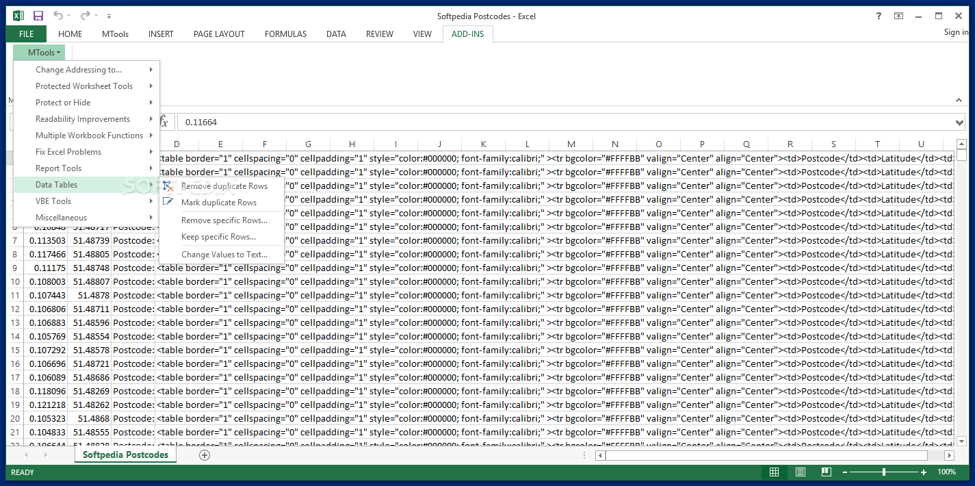Screen dimensions: 975x486
Task: Select the ADD-INS ribbon tab
Action: pos(467,34)
